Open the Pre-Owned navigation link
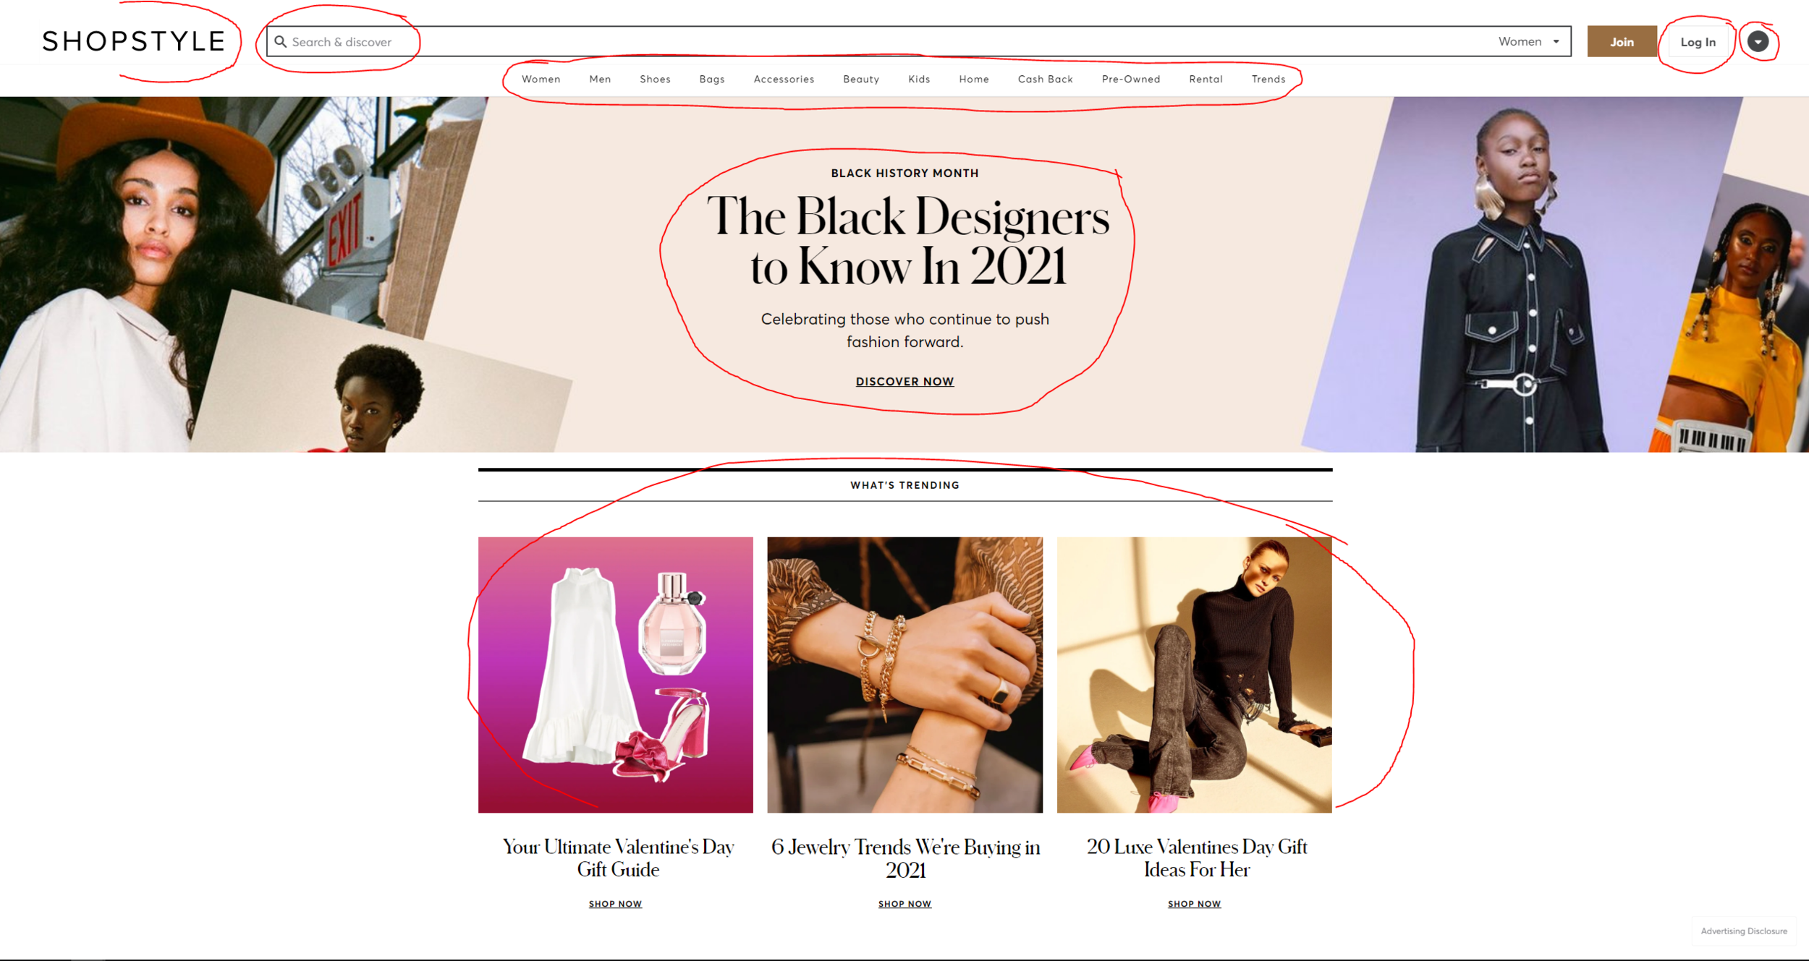This screenshot has width=1809, height=961. coord(1130,79)
